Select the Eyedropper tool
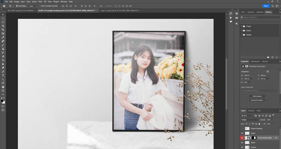 click(x=3, y=37)
